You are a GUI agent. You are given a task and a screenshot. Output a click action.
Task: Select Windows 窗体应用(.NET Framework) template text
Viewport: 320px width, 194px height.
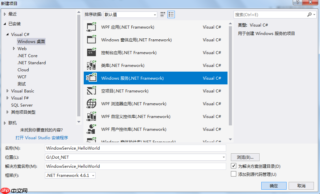136,40
